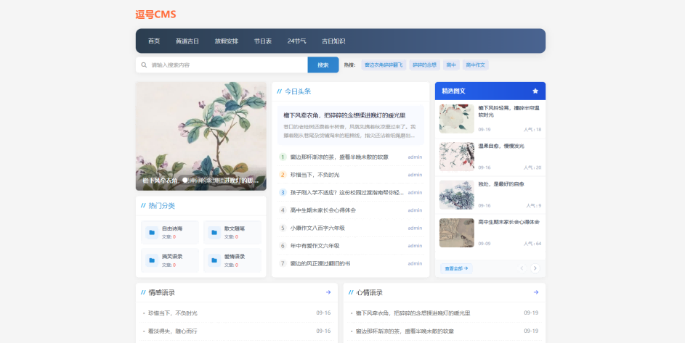Click hot tag 高中作文

[x=475, y=65]
